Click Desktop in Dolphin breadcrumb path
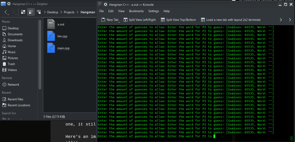Viewport: 295px width, 142px height. pyautogui.click(x=53, y=12)
